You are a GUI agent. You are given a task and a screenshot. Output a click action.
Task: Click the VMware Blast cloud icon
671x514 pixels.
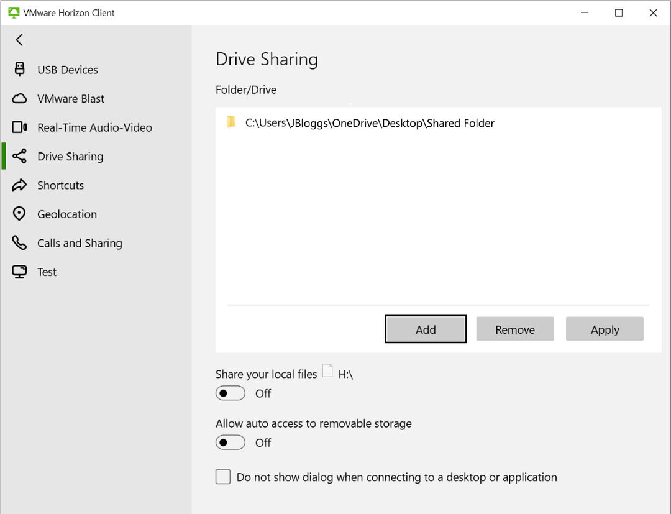pyautogui.click(x=19, y=99)
